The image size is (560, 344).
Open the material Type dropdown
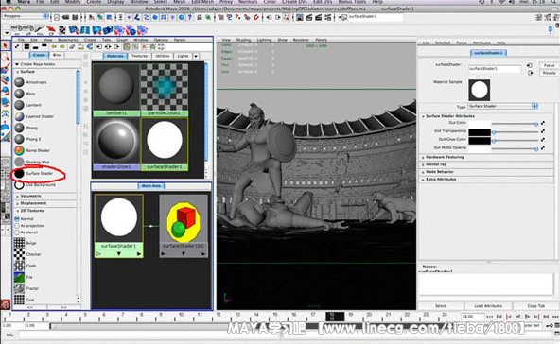[503, 107]
